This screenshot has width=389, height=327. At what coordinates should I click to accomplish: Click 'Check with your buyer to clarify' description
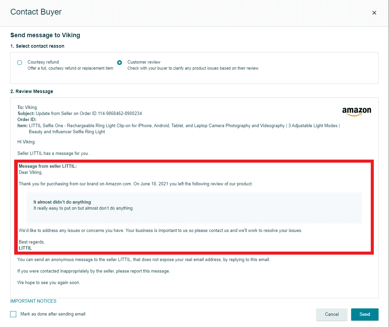tap(193, 68)
